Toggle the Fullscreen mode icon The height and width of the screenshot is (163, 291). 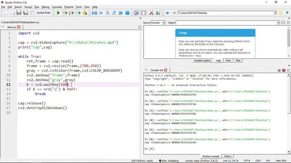(x=144, y=13)
